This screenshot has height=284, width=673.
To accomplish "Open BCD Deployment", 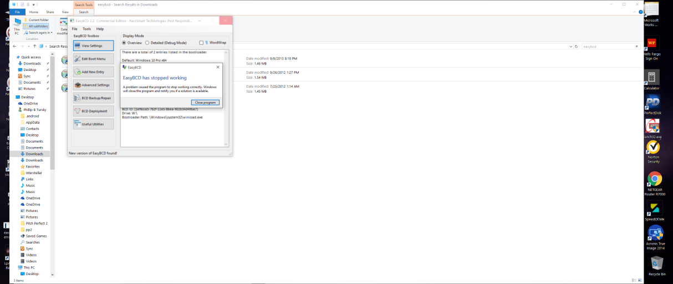I will point(93,111).
